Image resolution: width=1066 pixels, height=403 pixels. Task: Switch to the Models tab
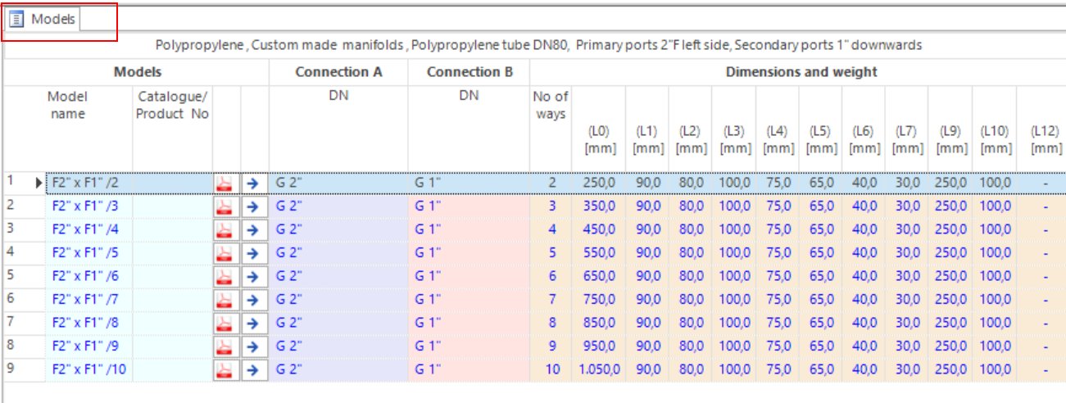[52, 19]
